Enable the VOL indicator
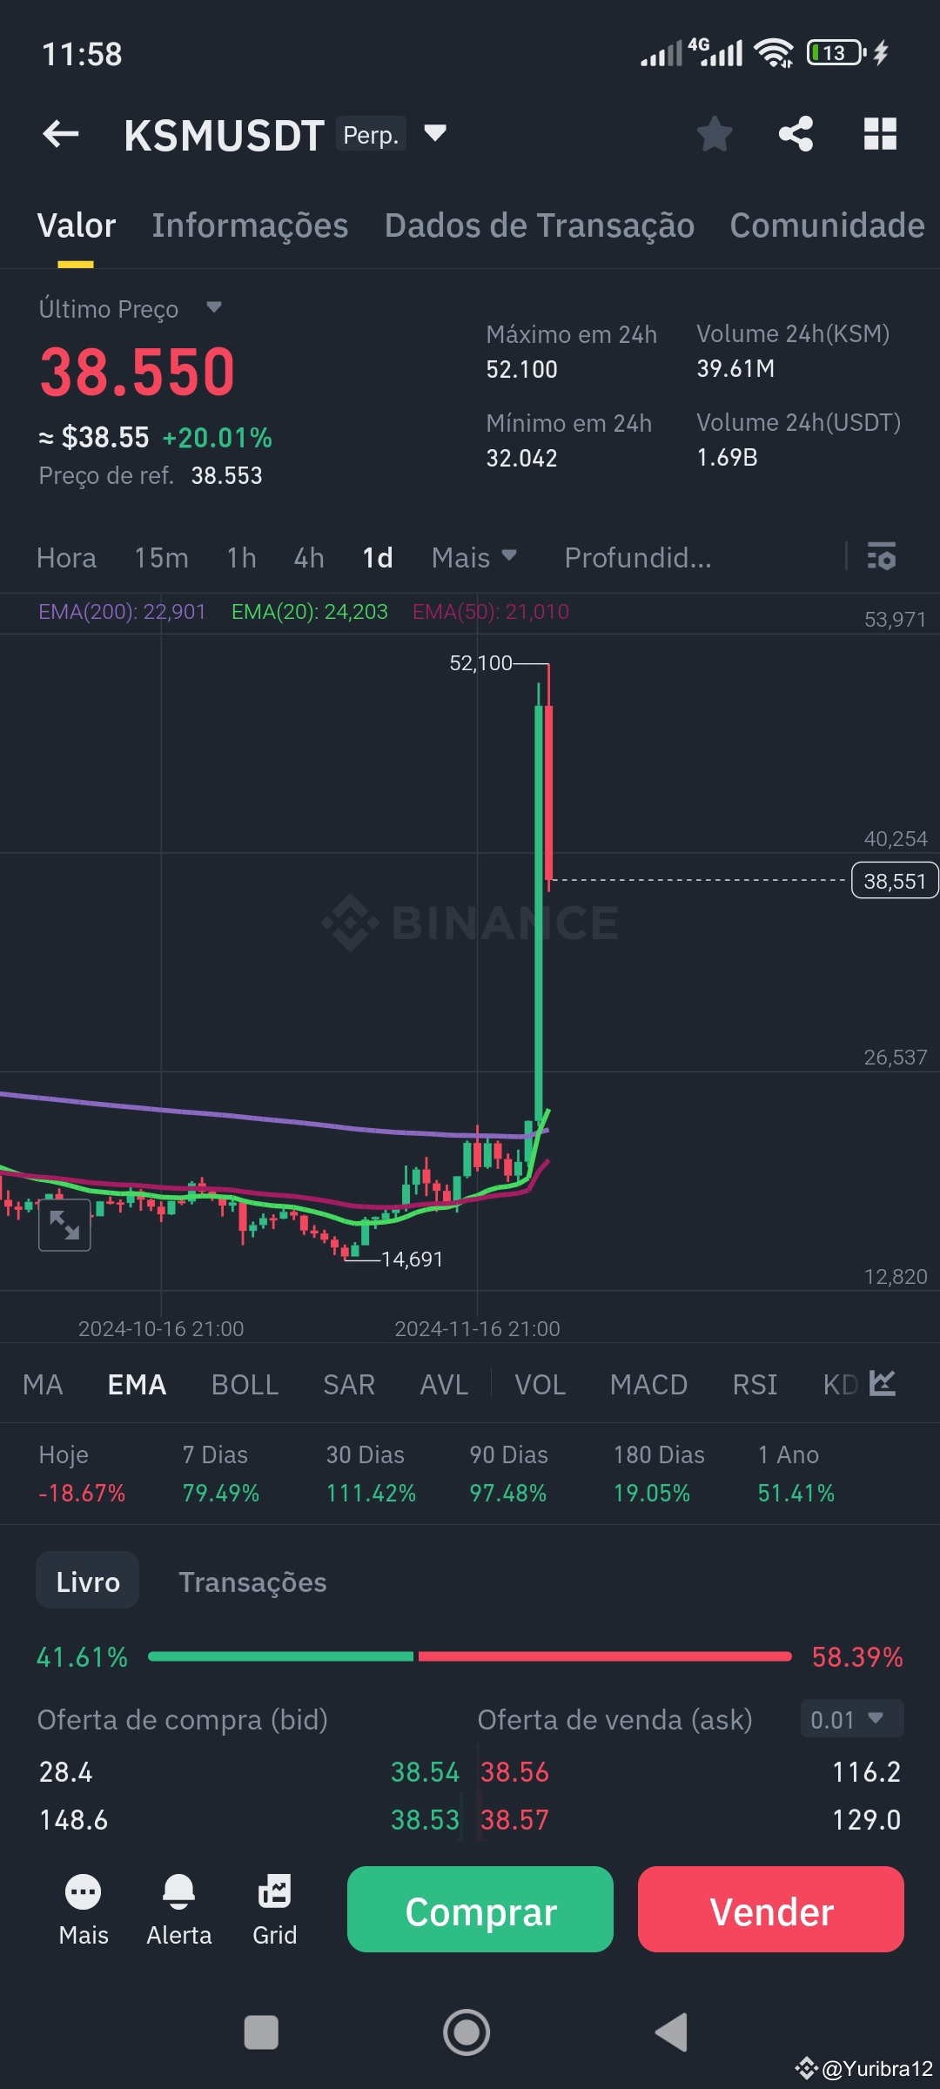 pyautogui.click(x=540, y=1384)
